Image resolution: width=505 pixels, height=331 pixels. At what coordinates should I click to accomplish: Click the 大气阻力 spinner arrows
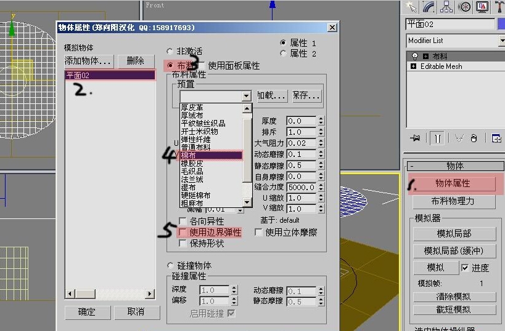(321, 143)
